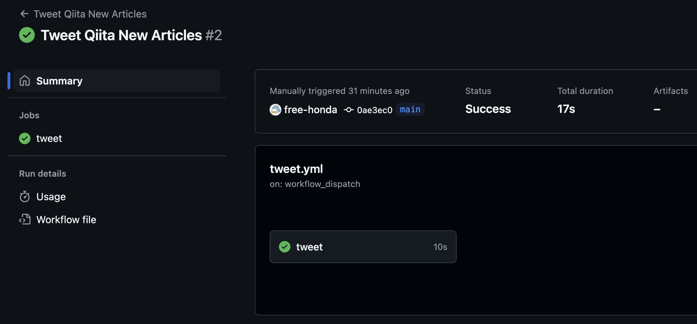Image resolution: width=697 pixels, height=324 pixels.
Task: Click the main branch badge
Action: 410,109
